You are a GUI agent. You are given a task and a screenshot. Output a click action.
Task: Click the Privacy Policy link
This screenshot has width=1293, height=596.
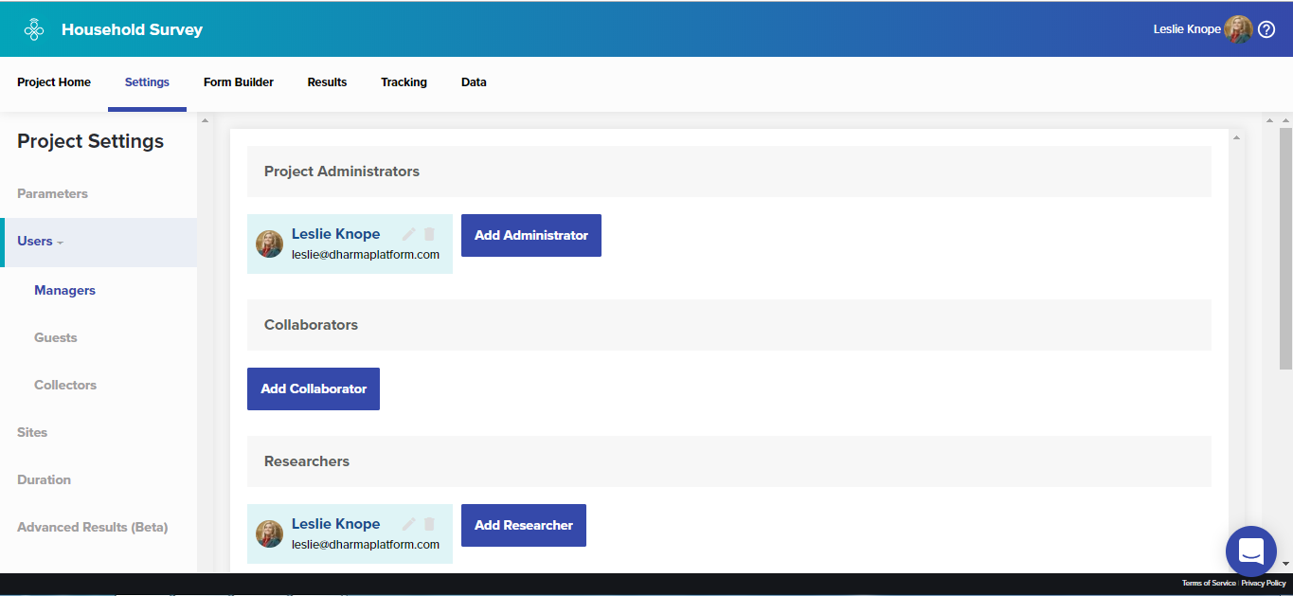(1264, 583)
